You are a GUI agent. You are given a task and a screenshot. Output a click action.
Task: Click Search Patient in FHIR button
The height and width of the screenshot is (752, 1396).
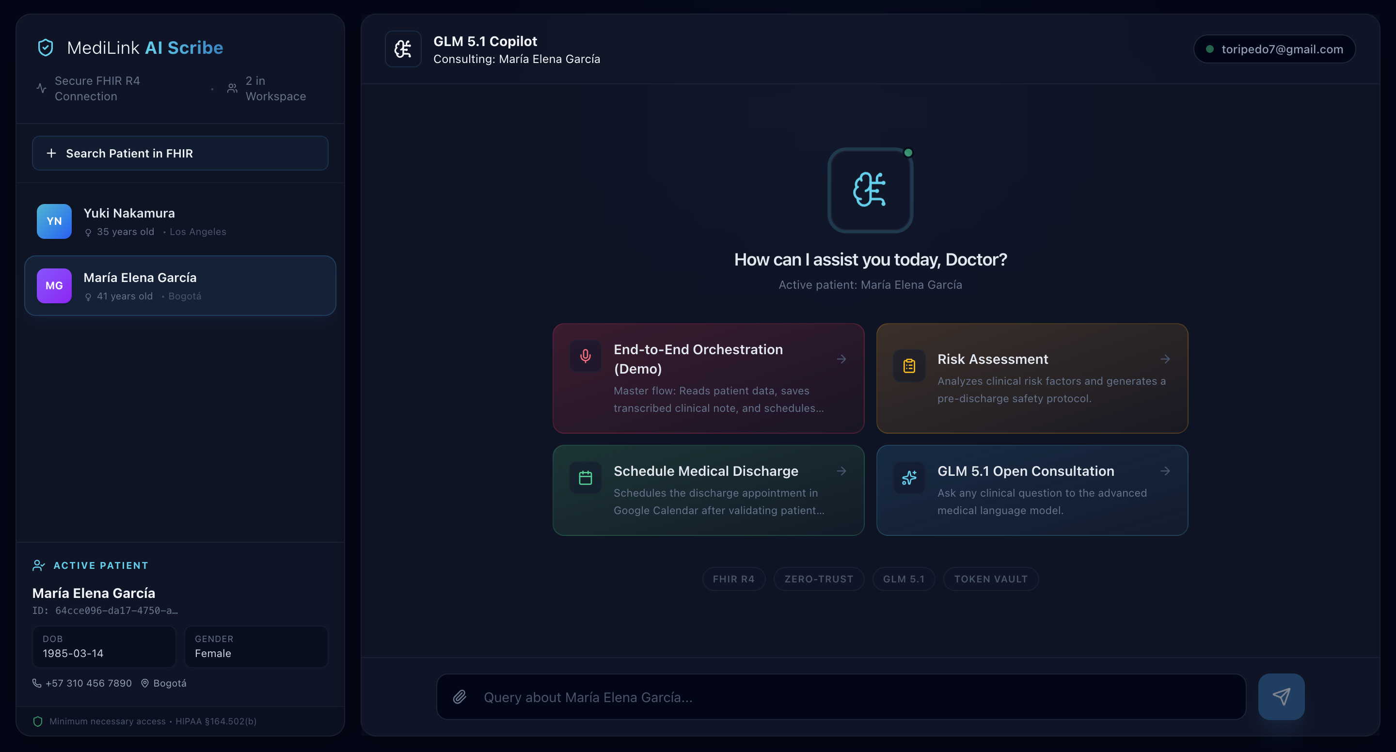(x=180, y=153)
